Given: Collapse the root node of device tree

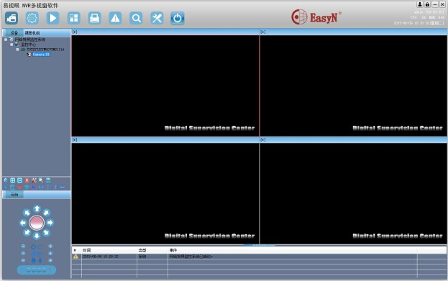Looking at the screenshot, I should point(6,40).
